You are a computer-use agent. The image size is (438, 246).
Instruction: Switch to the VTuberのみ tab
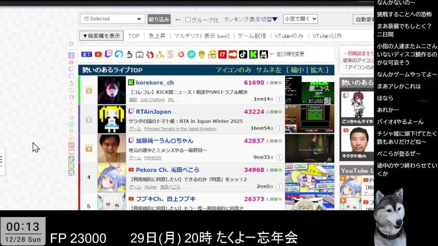(289, 36)
